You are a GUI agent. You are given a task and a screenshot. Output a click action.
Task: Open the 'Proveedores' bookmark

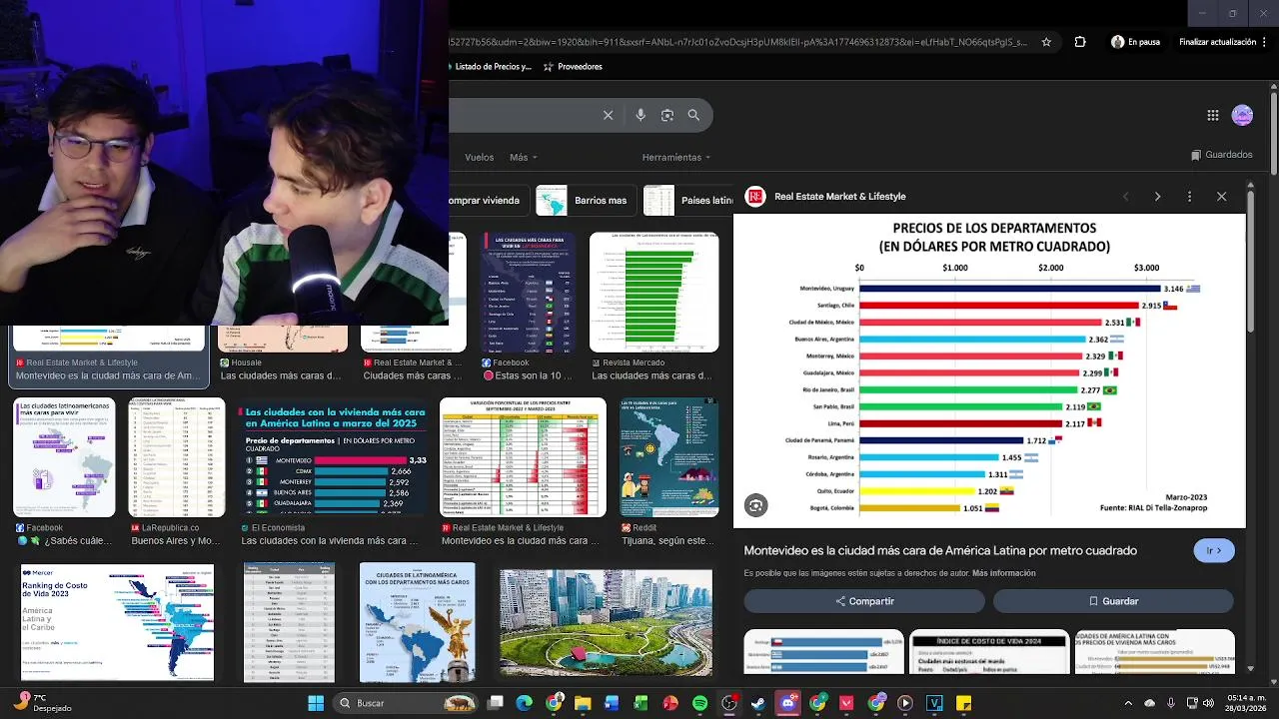[573, 67]
